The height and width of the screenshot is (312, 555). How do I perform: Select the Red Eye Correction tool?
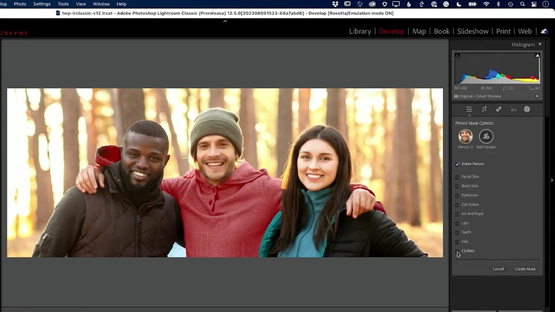click(x=513, y=109)
